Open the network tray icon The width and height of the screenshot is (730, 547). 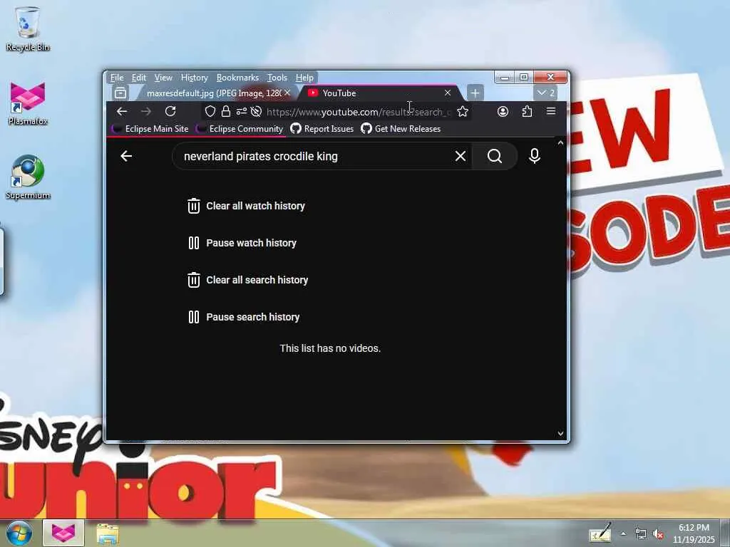point(641,534)
